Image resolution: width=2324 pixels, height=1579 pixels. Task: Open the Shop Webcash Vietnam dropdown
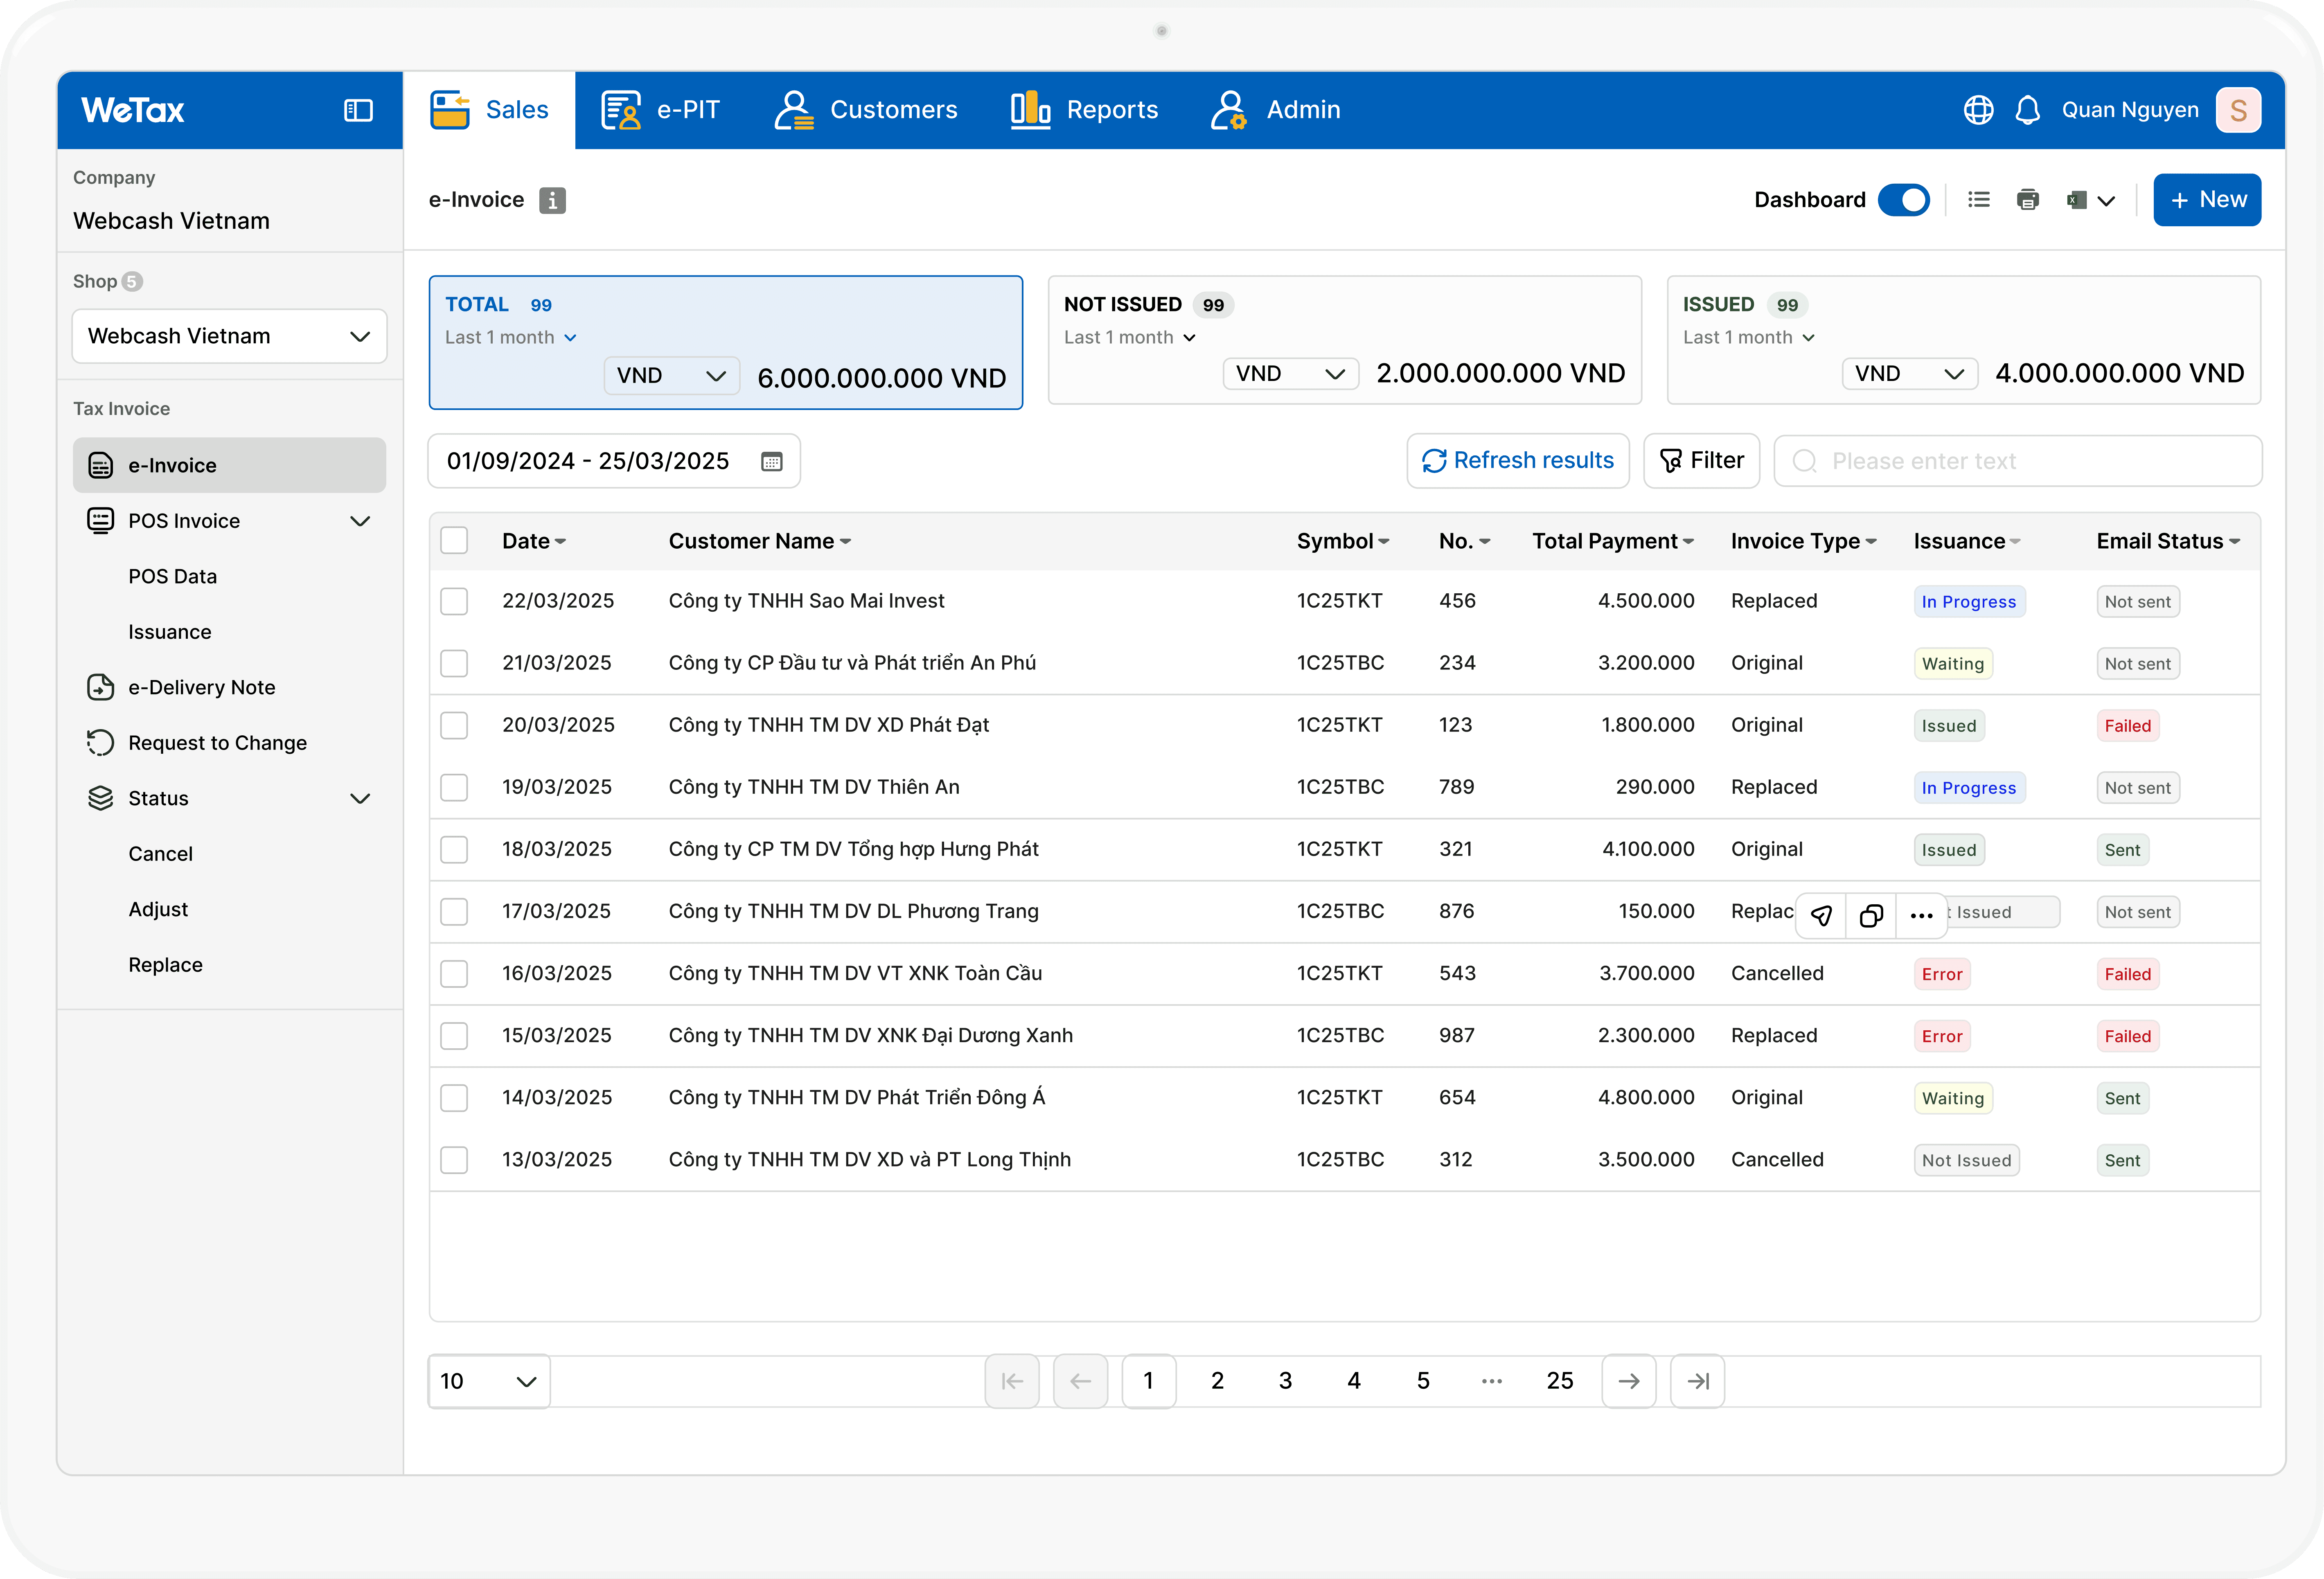(x=229, y=336)
